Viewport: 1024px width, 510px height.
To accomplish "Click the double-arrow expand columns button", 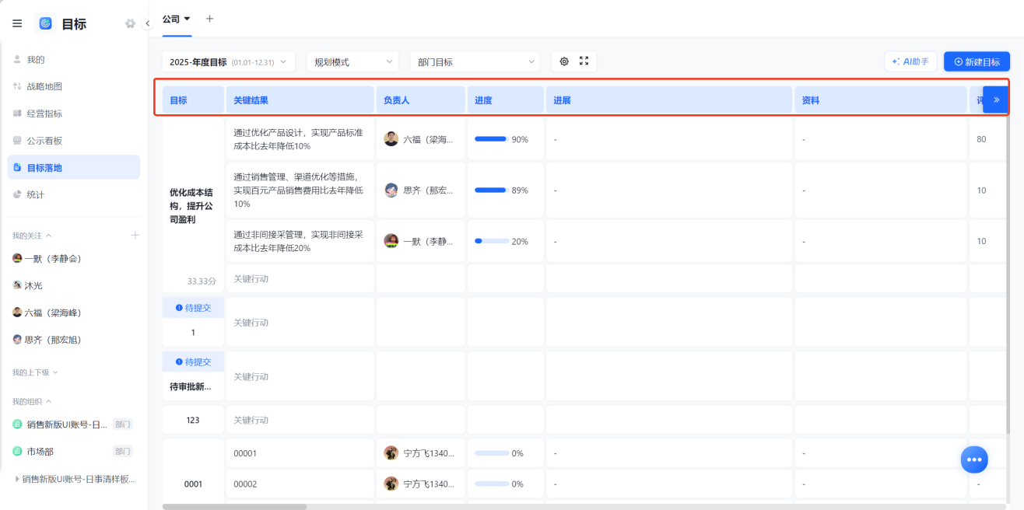I will click(996, 100).
